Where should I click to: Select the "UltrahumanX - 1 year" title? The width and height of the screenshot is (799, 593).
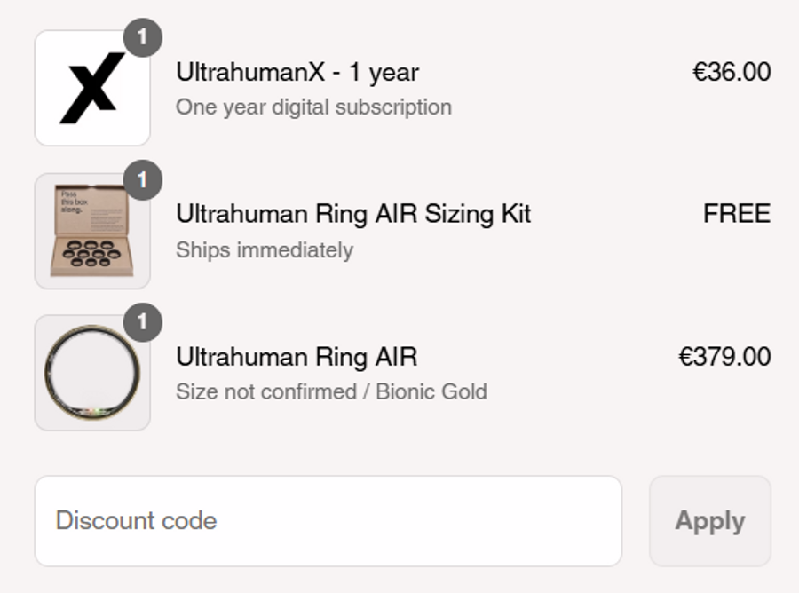[x=297, y=72]
